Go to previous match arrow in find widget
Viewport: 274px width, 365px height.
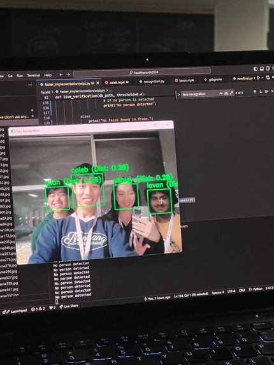[x=255, y=92]
